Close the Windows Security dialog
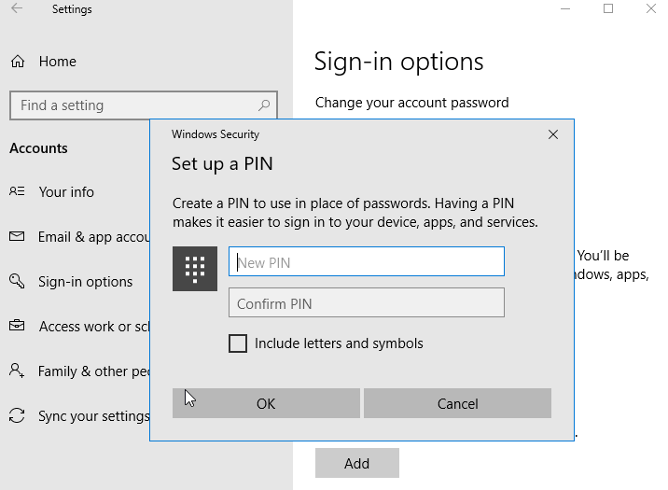The image size is (668, 490). pos(553,134)
